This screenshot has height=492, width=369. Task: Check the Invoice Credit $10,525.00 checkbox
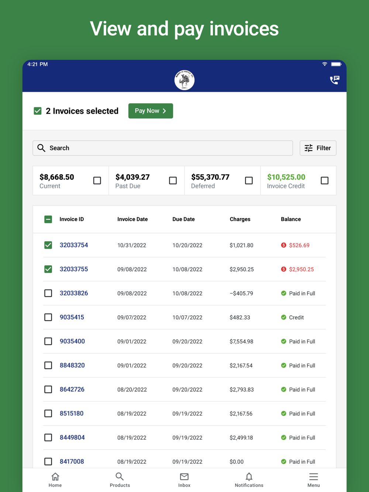(x=324, y=180)
